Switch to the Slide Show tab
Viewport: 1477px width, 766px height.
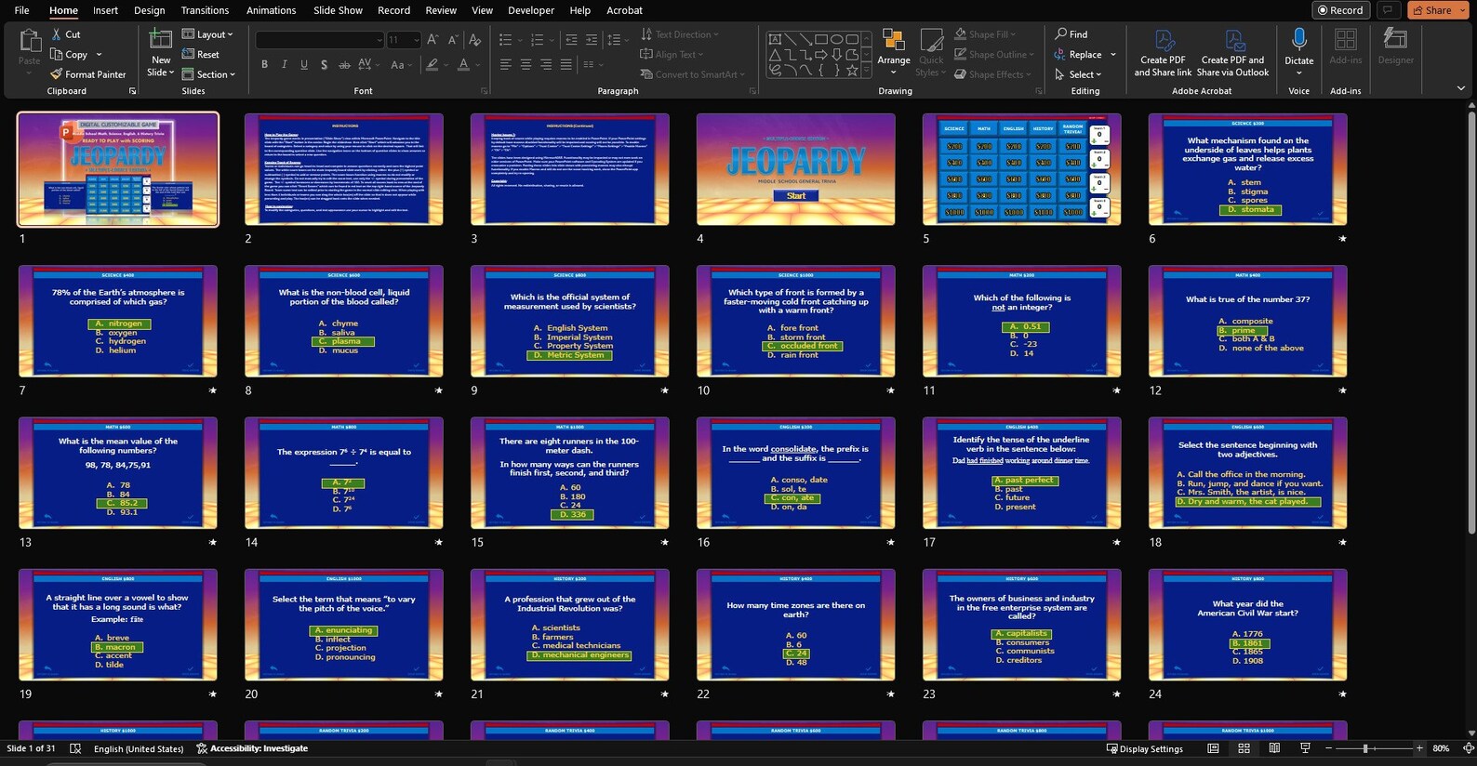pyautogui.click(x=338, y=10)
